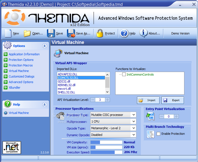Open the Opcode Type dropdown
198x162 pixels.
[x=134, y=128]
